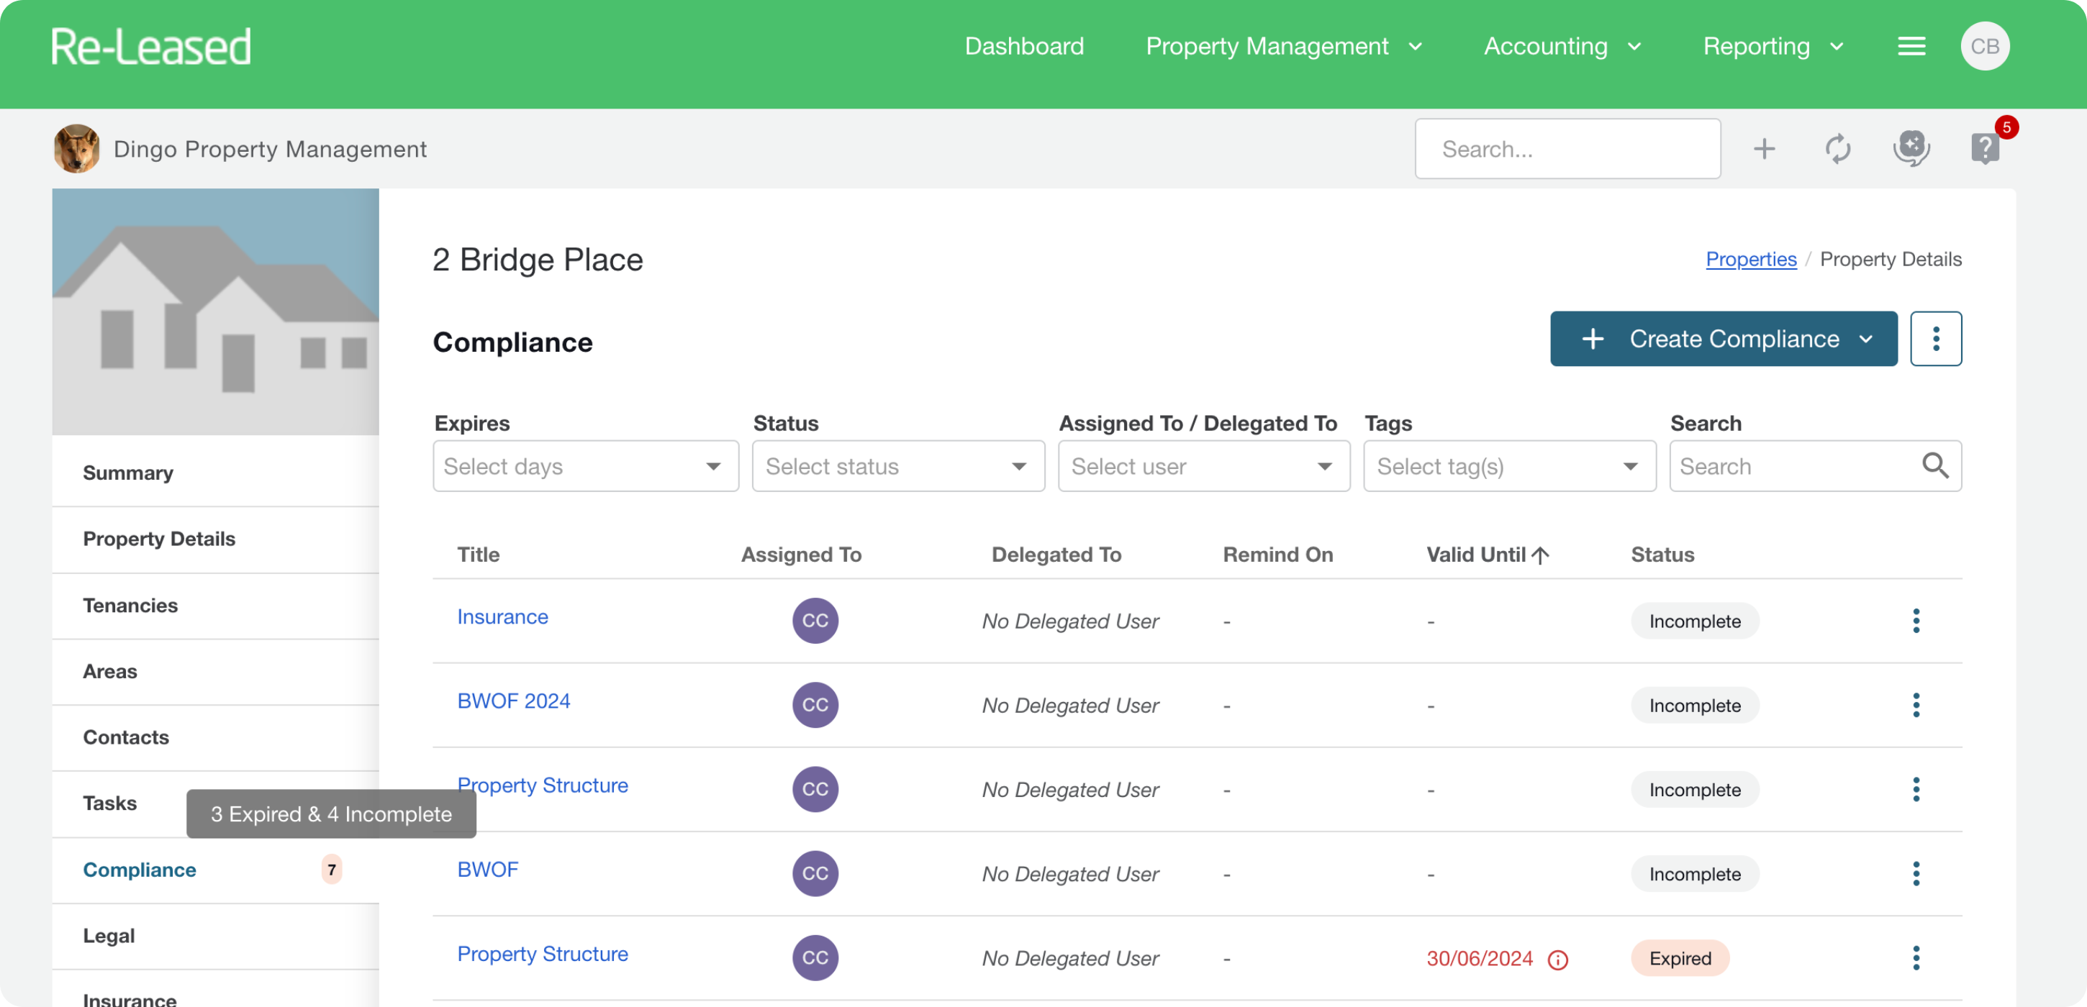The image size is (2087, 1007).
Task: Click the Re-Leased logo
Action: [x=150, y=46]
